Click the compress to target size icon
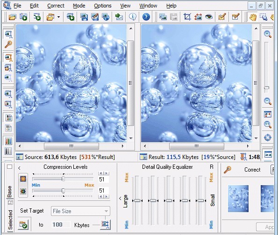278x235 pixels. click(106, 225)
